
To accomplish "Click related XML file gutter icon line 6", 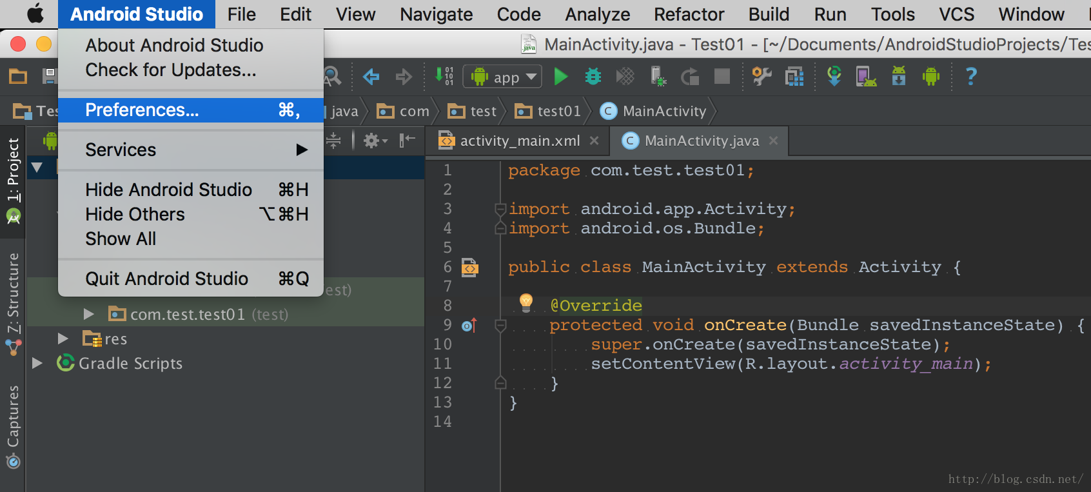I will (470, 267).
